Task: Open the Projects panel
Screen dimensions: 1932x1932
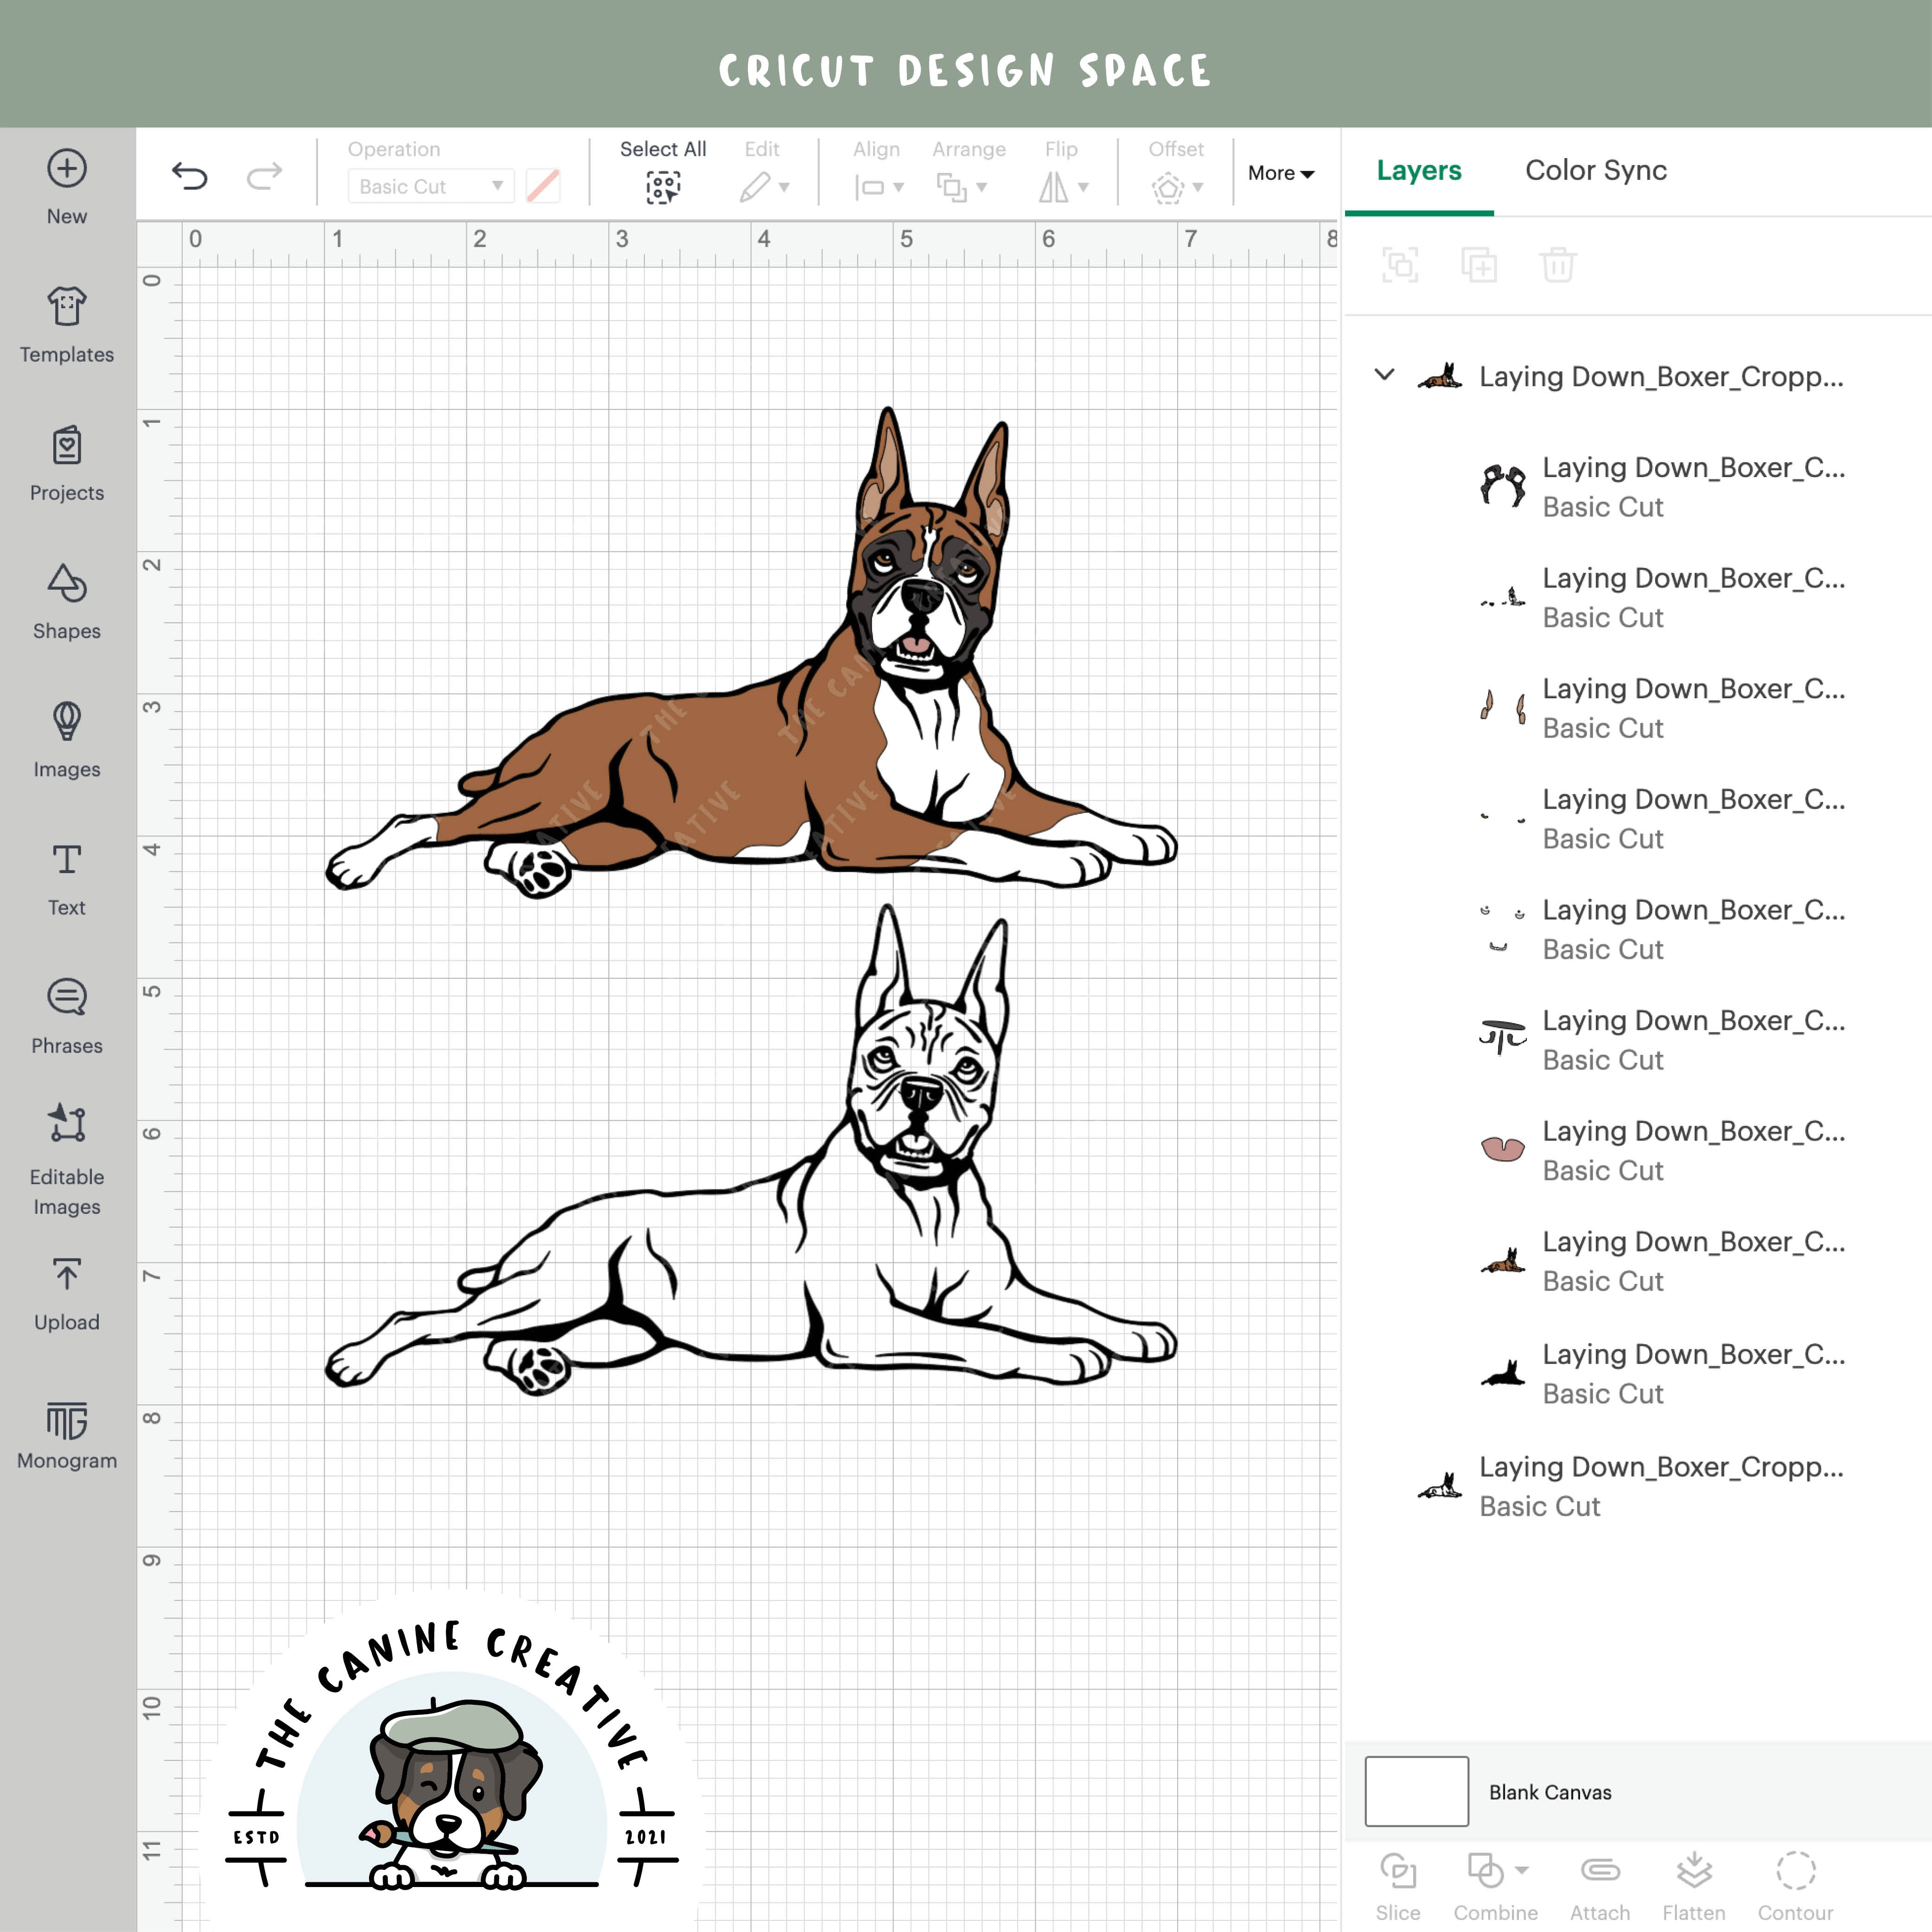Action: point(66,463)
